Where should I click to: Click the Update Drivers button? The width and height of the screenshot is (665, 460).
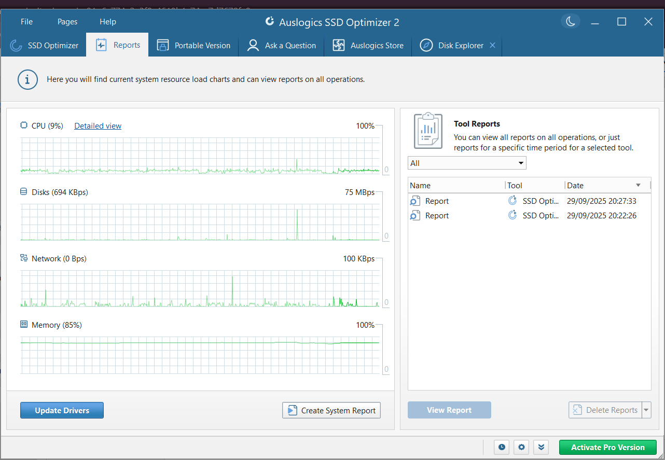(x=62, y=410)
